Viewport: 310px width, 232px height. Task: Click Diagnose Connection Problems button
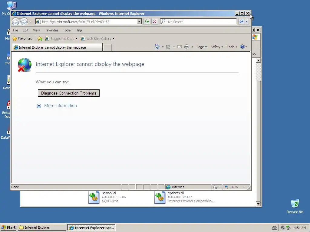(x=69, y=93)
